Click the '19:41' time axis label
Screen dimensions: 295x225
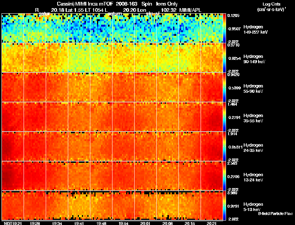(x=79, y=223)
